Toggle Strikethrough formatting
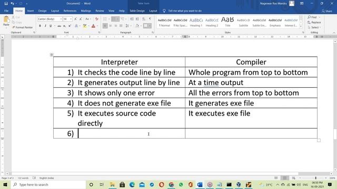The image size is (337, 189). click(59, 26)
